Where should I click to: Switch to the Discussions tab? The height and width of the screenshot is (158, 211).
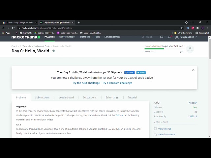point(90,97)
